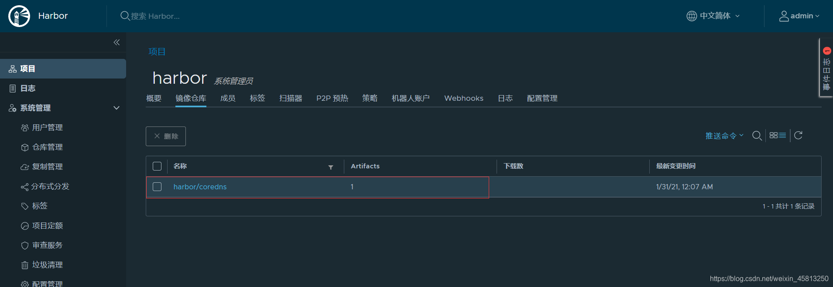The height and width of the screenshot is (287, 833).
Task: Click the 复制管理 cloud icon
Action: click(25, 167)
